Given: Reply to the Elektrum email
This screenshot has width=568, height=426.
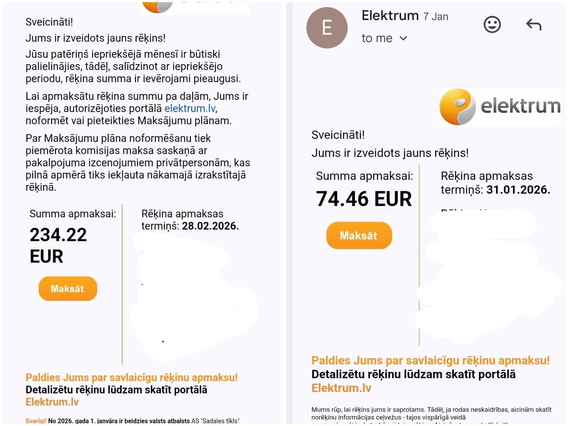Looking at the screenshot, I should tap(533, 25).
